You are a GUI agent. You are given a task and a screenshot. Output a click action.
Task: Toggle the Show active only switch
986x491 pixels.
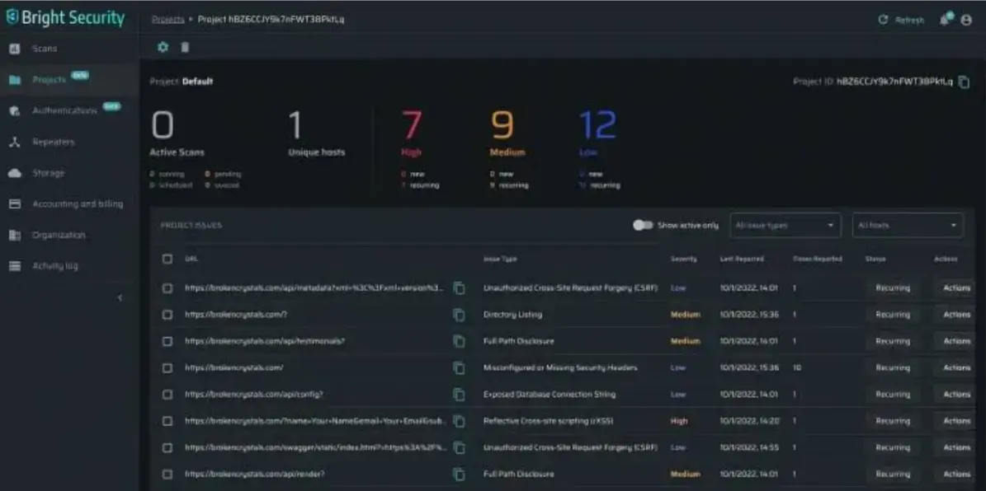coord(643,225)
